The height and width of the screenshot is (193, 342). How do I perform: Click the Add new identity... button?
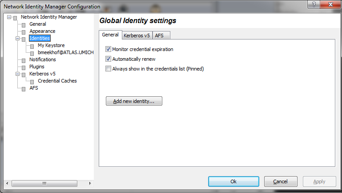pos(134,101)
